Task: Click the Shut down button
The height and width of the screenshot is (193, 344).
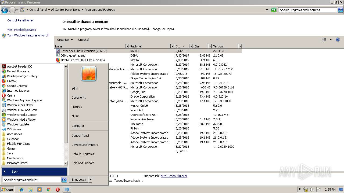Action: click(x=79, y=180)
